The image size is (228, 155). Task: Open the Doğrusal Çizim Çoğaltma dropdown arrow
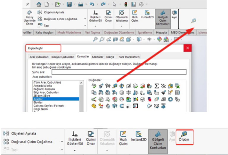(x=85, y=19)
